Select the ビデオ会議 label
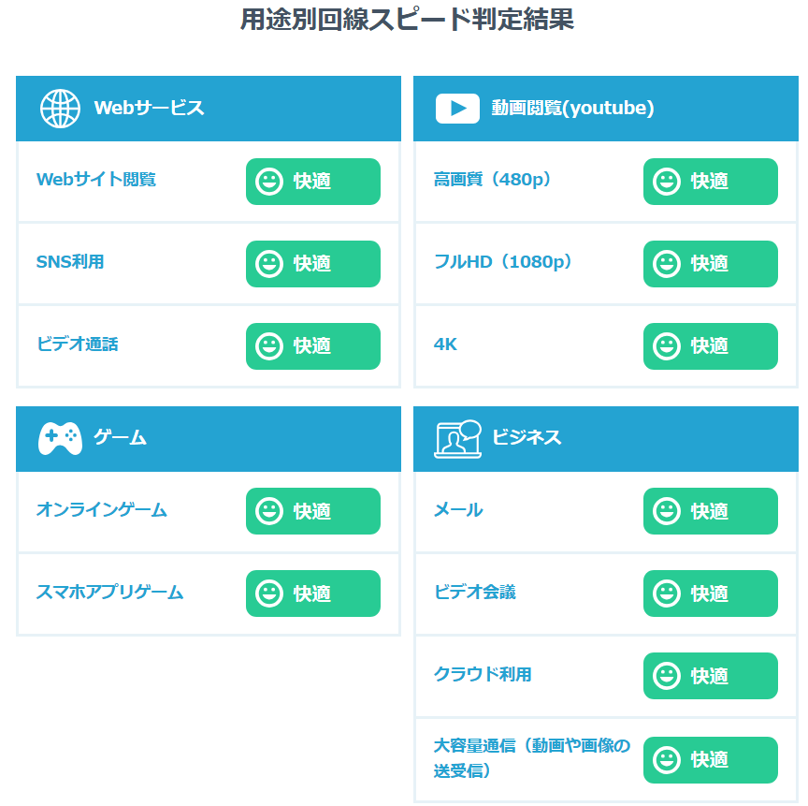 475,592
